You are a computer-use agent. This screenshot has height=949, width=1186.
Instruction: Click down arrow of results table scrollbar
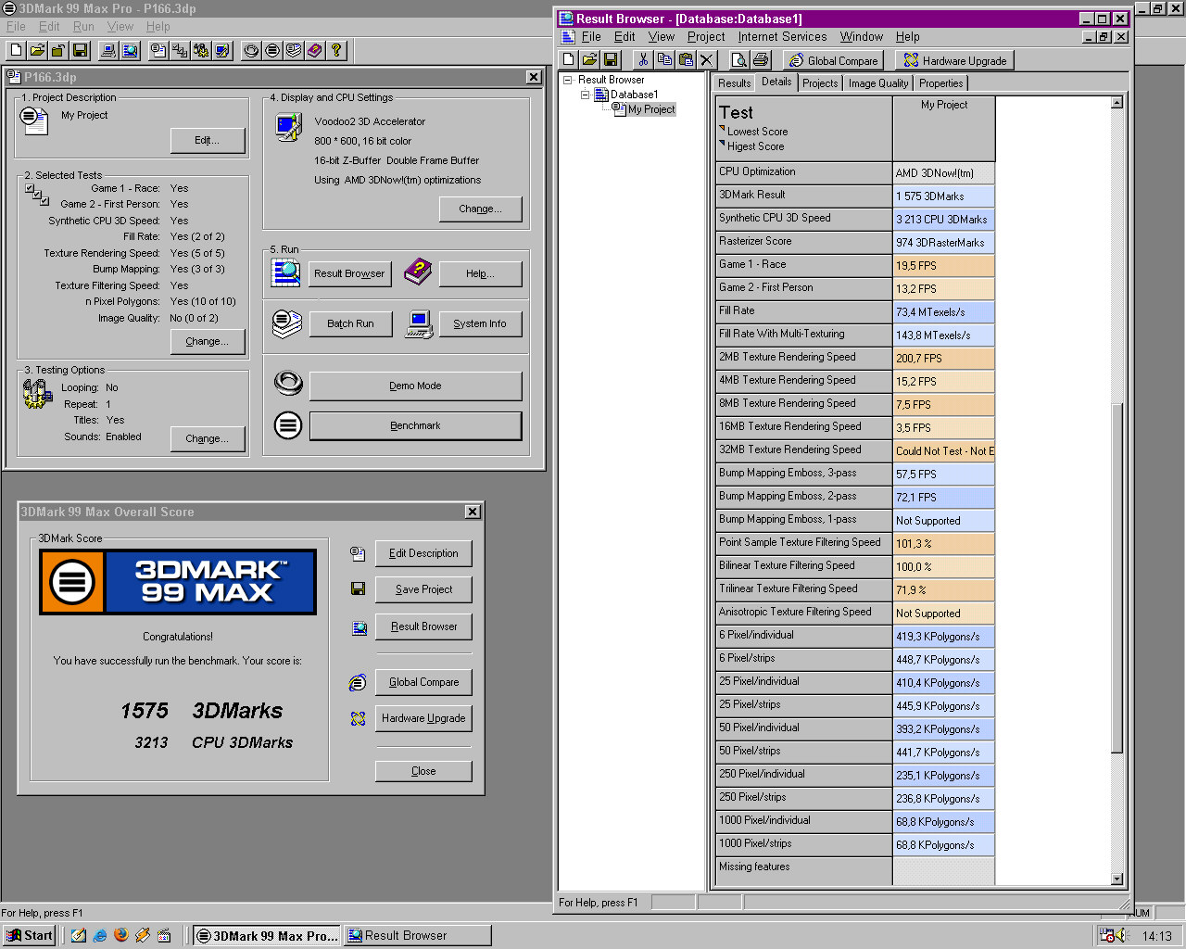coord(1117,879)
